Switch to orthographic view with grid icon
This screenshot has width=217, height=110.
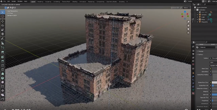(188, 33)
